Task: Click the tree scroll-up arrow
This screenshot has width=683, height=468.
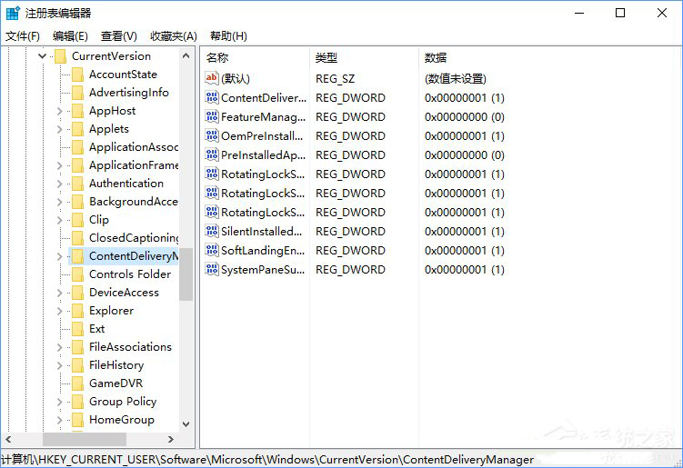Action: click(186, 55)
